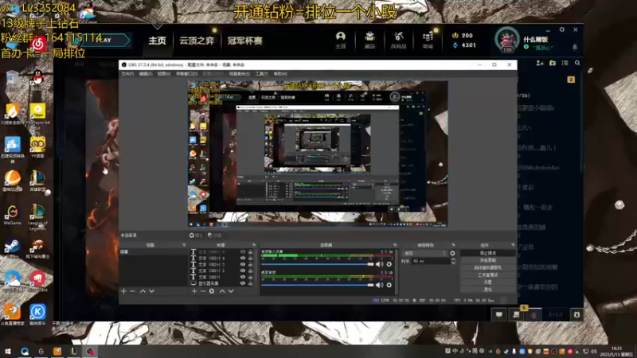Click 开始录制 button in OBS controls
This screenshot has width=637, height=358.
tap(487, 261)
